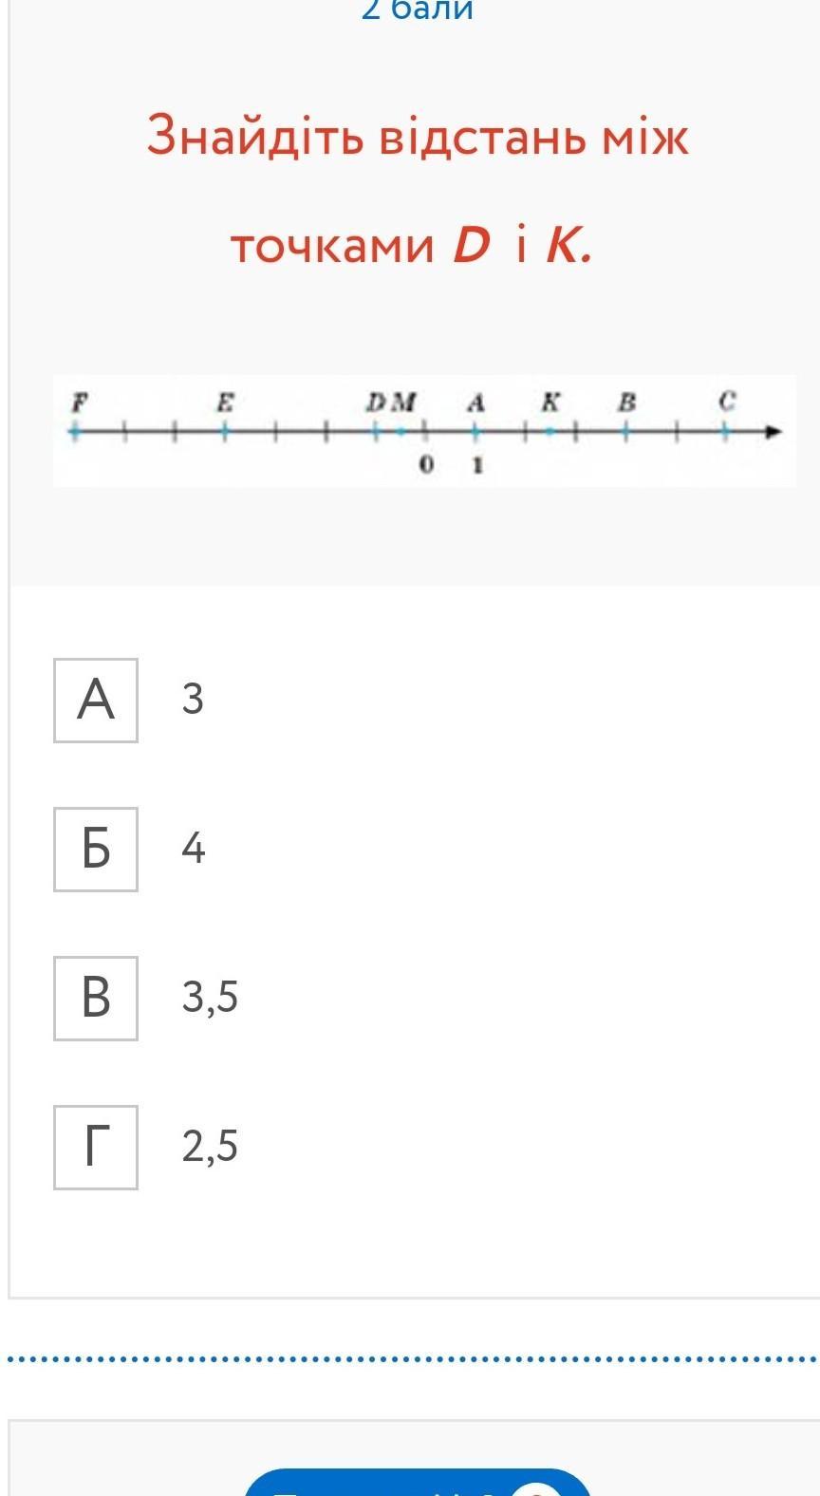
Task: Select answer box А
Action: 96,701
